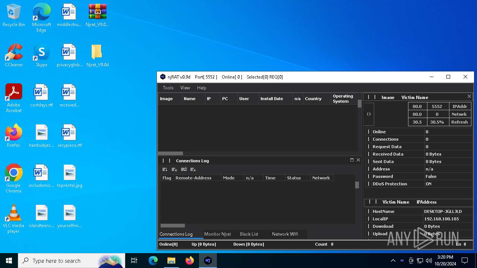Open Skype desktop shortcut
The width and height of the screenshot is (477, 268).
pos(41,56)
